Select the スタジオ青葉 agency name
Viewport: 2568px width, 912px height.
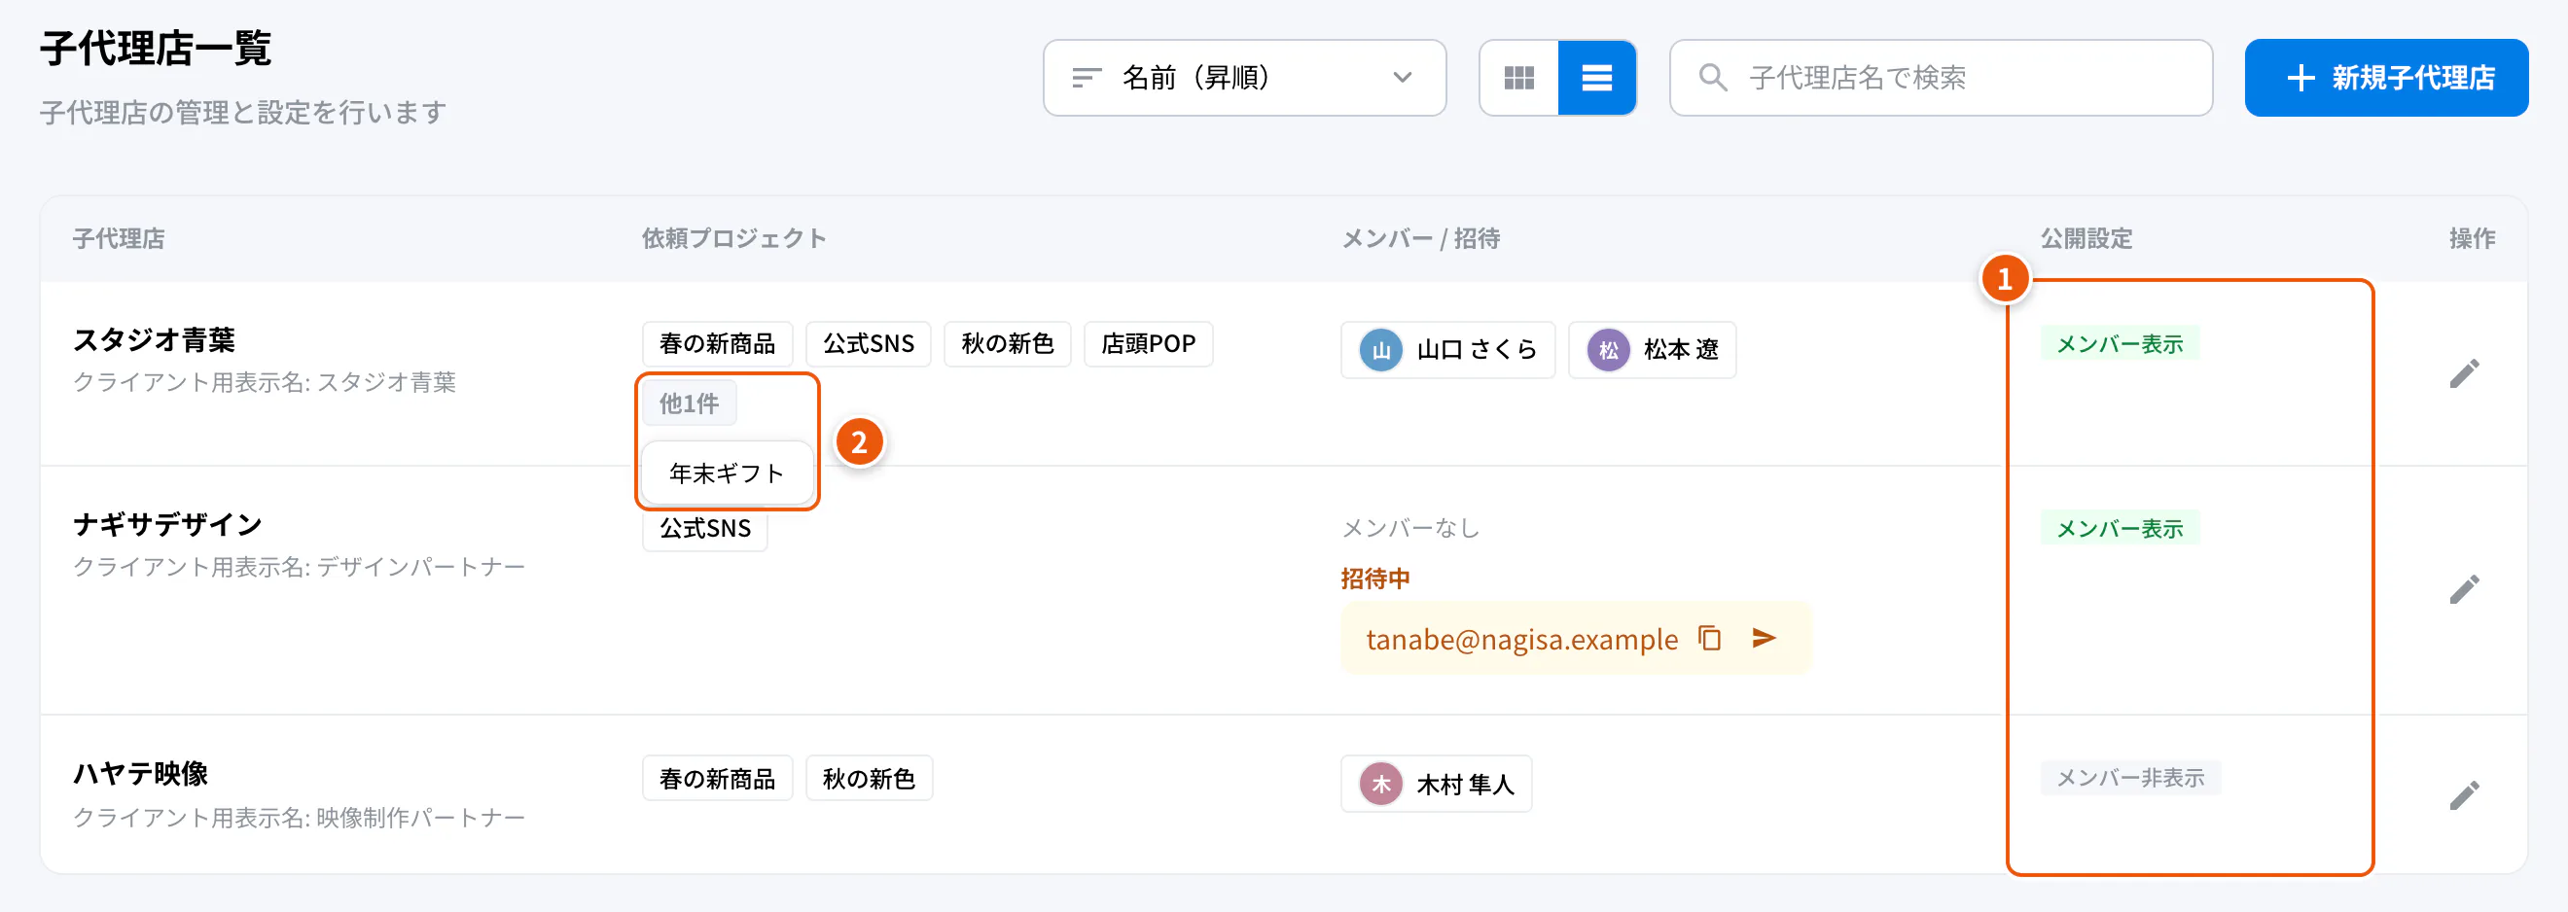click(x=154, y=340)
